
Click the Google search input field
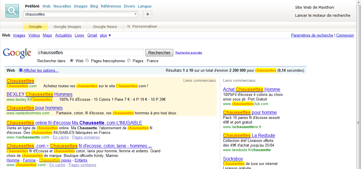(x=91, y=52)
